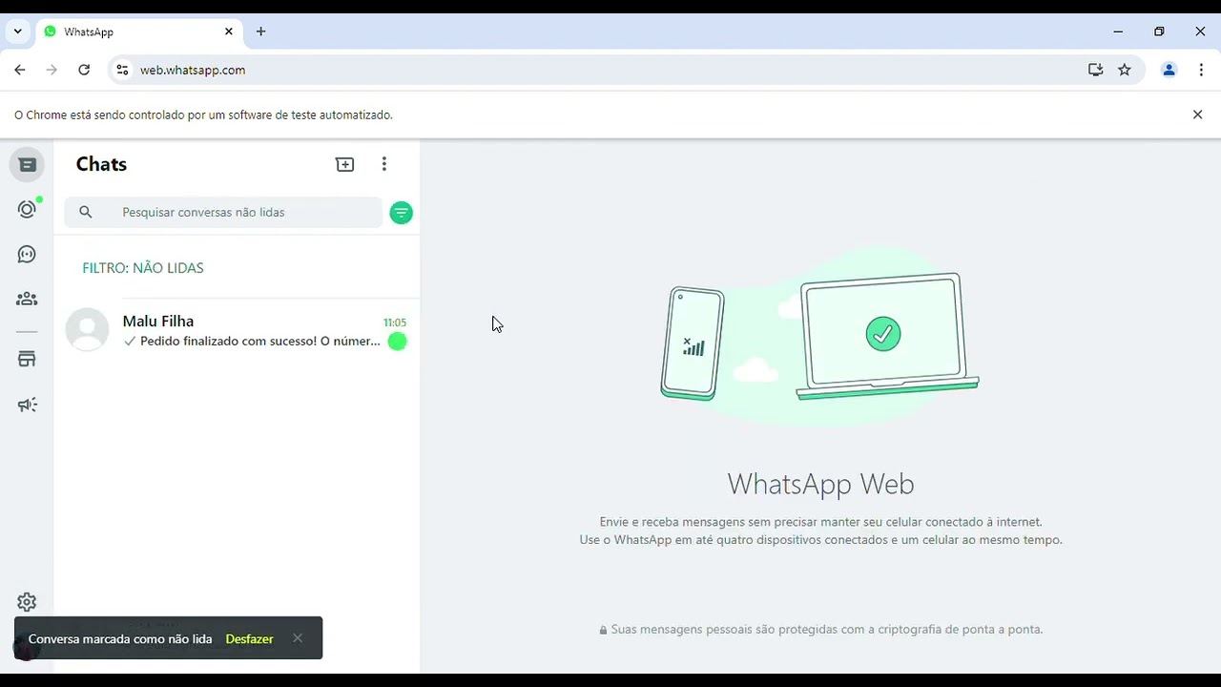The height and width of the screenshot is (687, 1221).
Task: Open the business tools storefront icon
Action: [x=27, y=360]
